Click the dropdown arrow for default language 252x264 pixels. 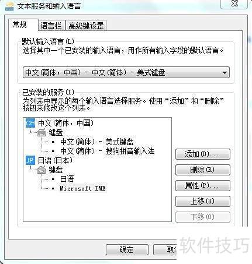225,73
